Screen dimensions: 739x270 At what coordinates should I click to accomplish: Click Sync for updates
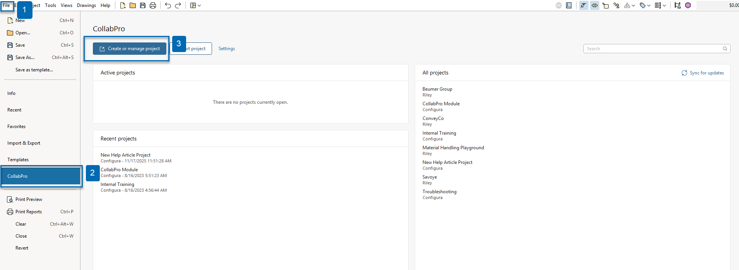coord(703,73)
